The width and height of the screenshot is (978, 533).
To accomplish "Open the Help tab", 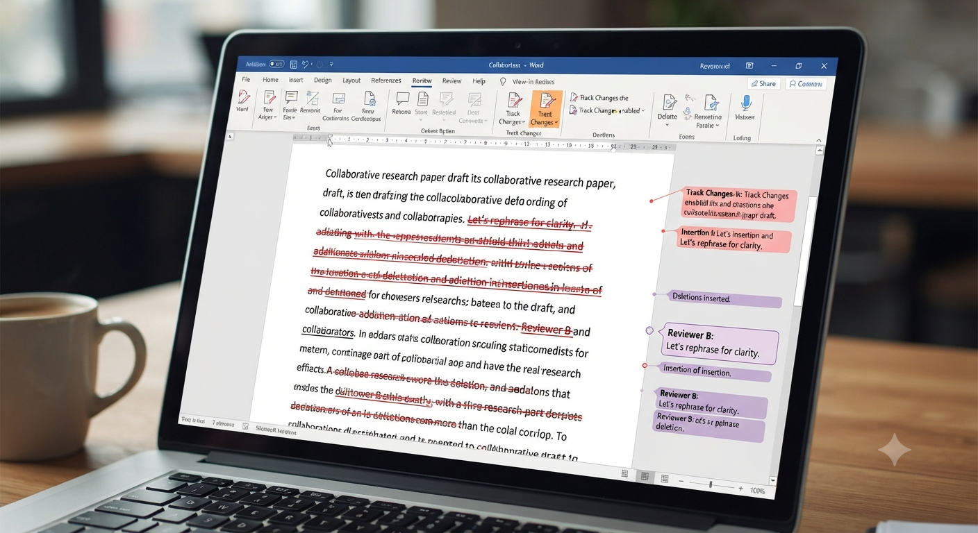I will point(479,81).
